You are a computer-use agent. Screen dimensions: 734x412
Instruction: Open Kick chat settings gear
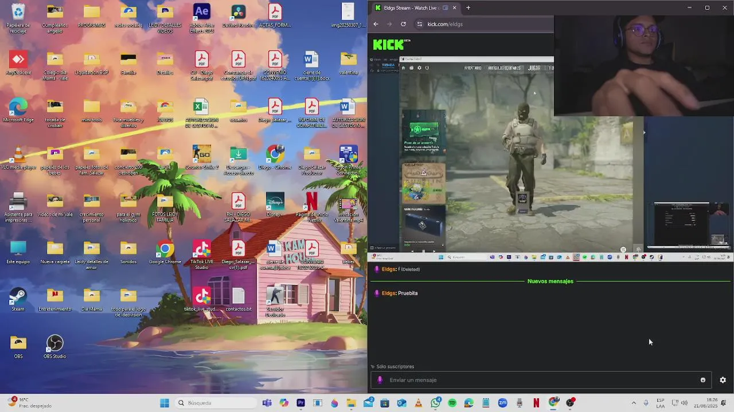pyautogui.click(x=723, y=380)
